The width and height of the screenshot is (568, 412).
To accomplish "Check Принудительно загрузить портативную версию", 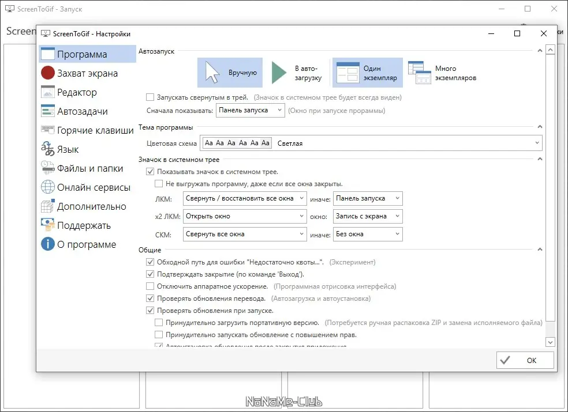I will pos(159,322).
